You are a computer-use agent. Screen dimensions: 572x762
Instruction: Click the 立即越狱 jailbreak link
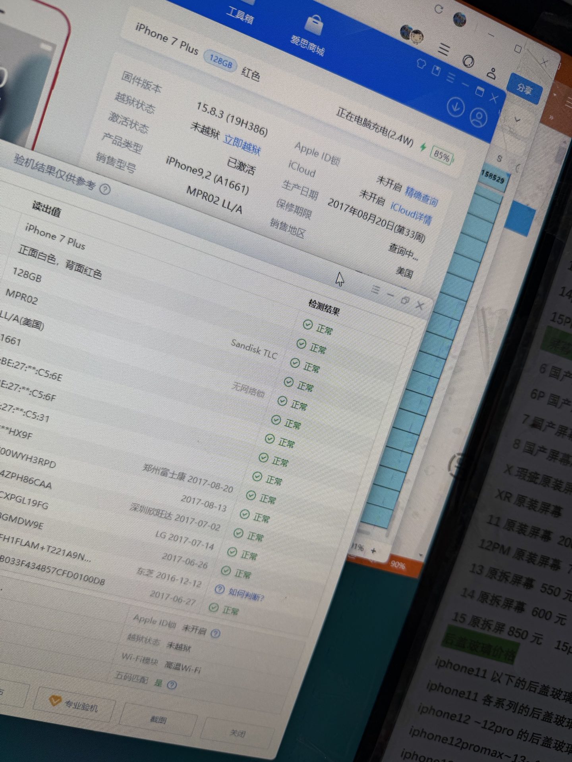coord(242,144)
